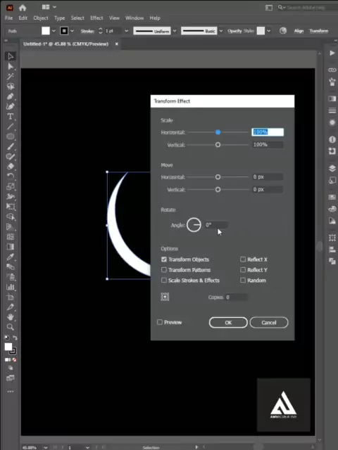Viewport: 338px width, 450px height.
Task: Expand the Uniform stroke profile dropdown
Action: (175, 31)
